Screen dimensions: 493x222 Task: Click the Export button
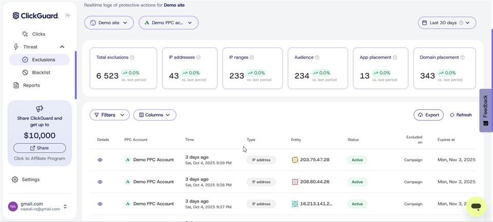point(428,115)
